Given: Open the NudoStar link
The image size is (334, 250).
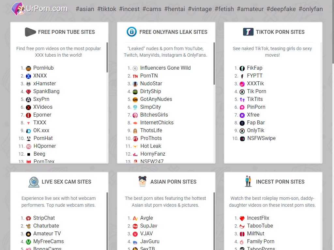Looking at the screenshot, I should [x=151, y=84].
